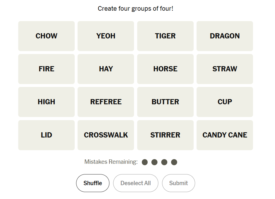Pick the CANDY CANE tile
Image resolution: width=275 pixels, height=199 pixels.
[x=225, y=135]
